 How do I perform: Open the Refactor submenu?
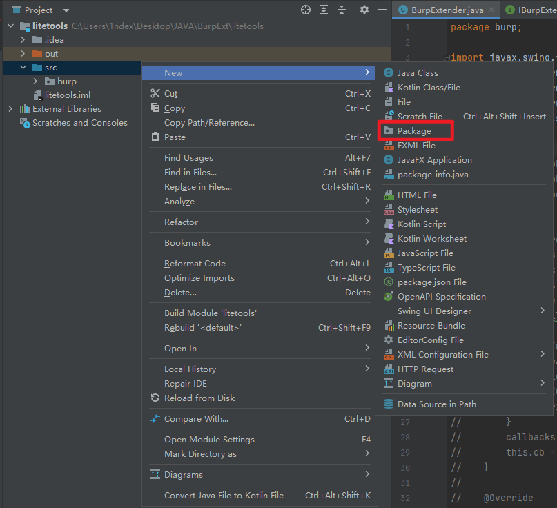coord(260,222)
